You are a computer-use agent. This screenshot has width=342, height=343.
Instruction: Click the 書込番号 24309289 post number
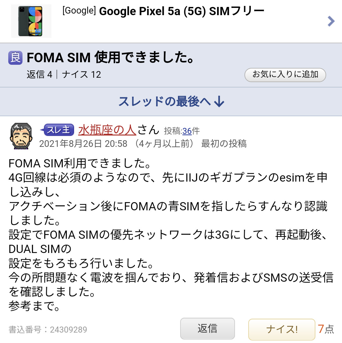coord(48,330)
